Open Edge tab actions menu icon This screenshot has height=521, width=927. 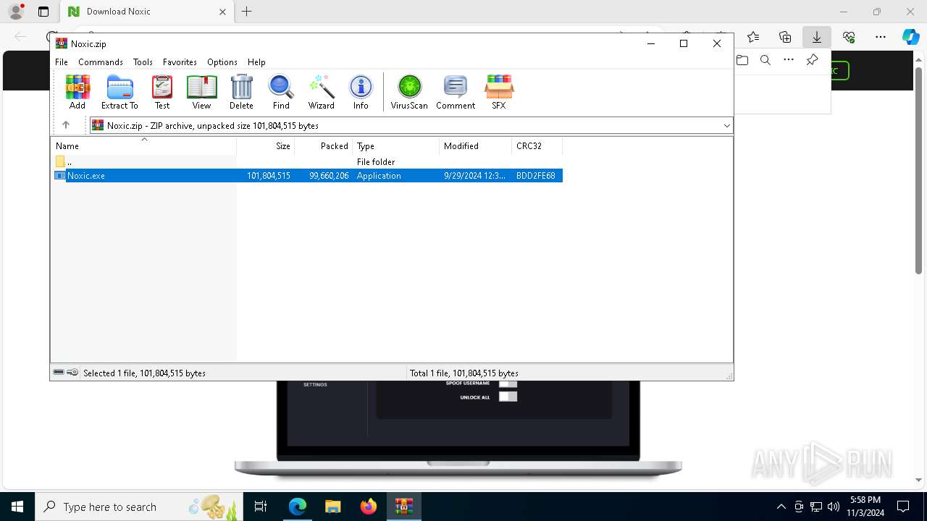click(43, 12)
